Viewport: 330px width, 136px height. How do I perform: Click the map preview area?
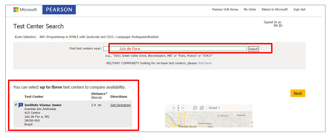tap(208, 119)
